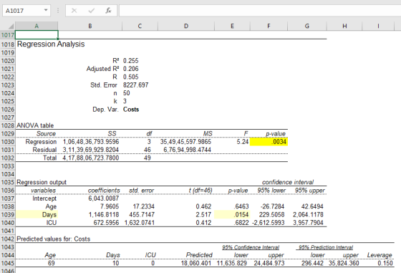Click the k value 3
The image size is (401, 273).
coord(125,101)
